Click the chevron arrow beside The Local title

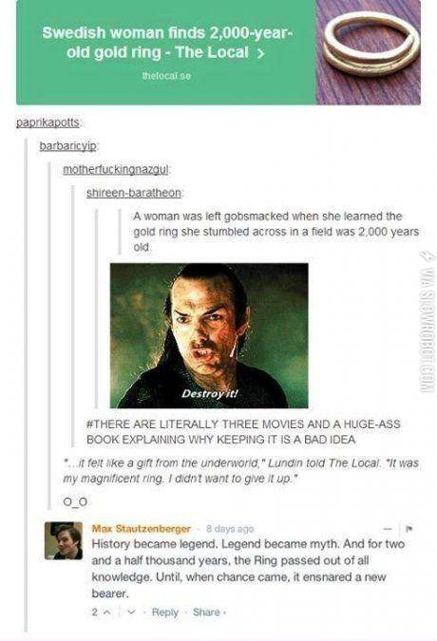pos(260,53)
